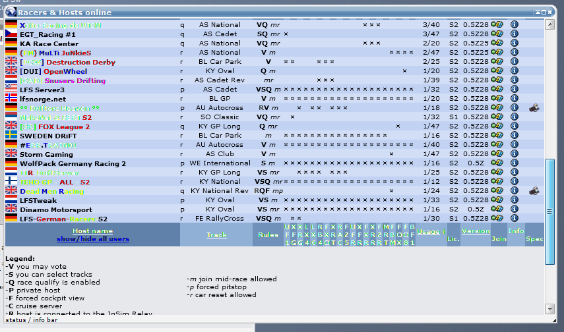Sort hosts by Usage column
Viewport: 564px width, 332px height.
[428, 232]
